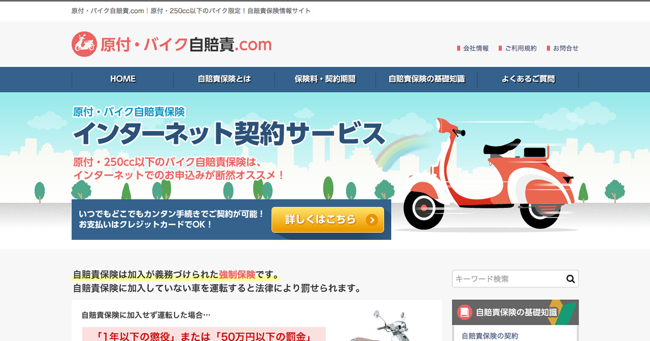Go to the HOME navigation tab
This screenshot has height=341, width=650.
point(123,79)
